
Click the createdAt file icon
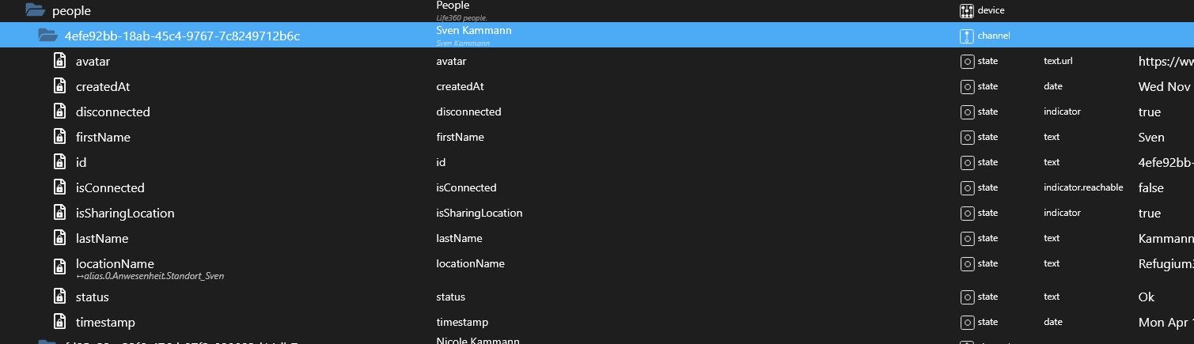click(x=59, y=86)
